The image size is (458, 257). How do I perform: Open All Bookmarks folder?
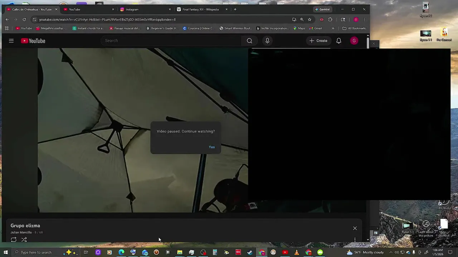[354, 28]
